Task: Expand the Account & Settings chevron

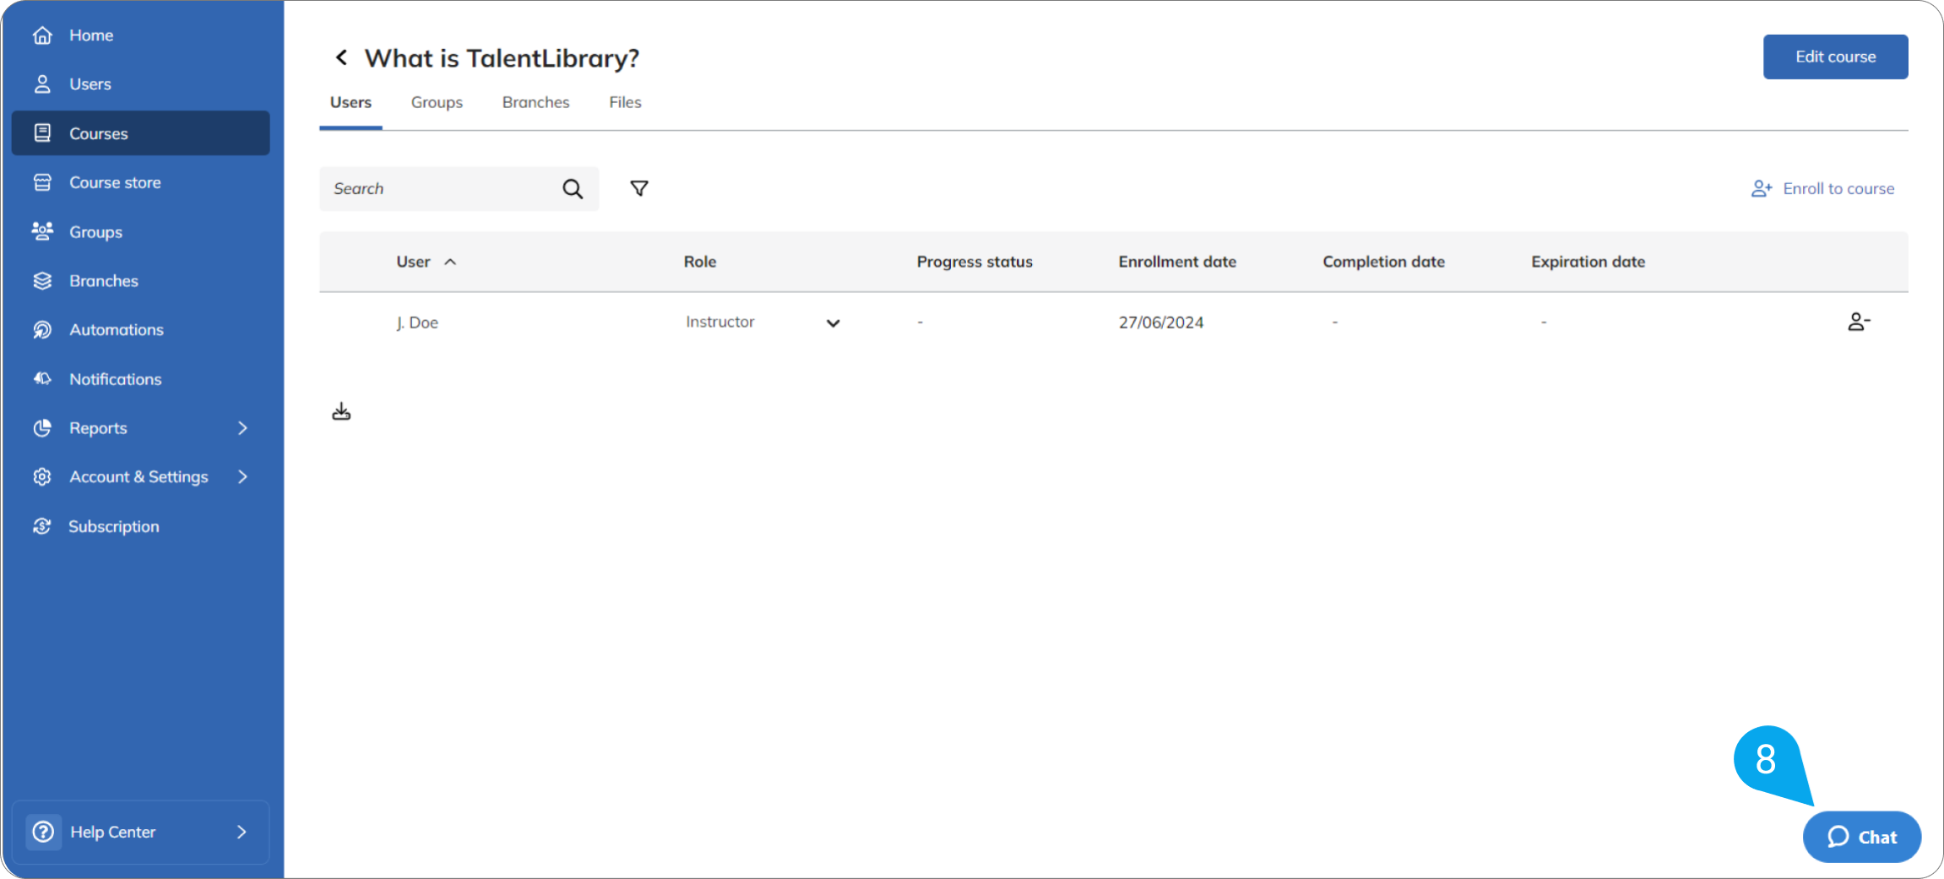Action: click(243, 477)
